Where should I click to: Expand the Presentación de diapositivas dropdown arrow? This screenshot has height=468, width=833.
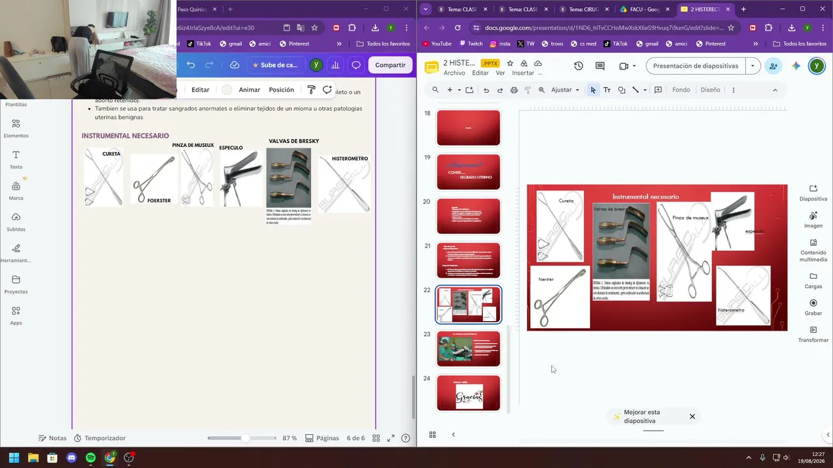752,66
